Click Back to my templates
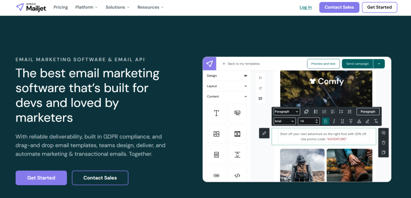Image resolution: width=411 pixels, height=198 pixels. [x=241, y=64]
